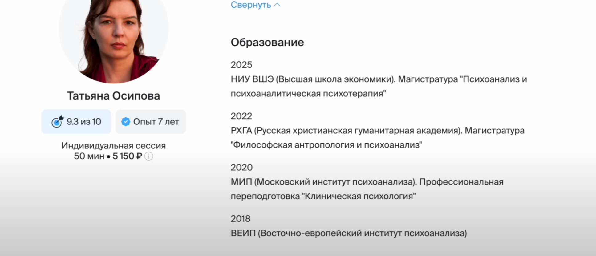Collapse section using the chevron-up arrow
The height and width of the screenshot is (256, 596).
[277, 5]
